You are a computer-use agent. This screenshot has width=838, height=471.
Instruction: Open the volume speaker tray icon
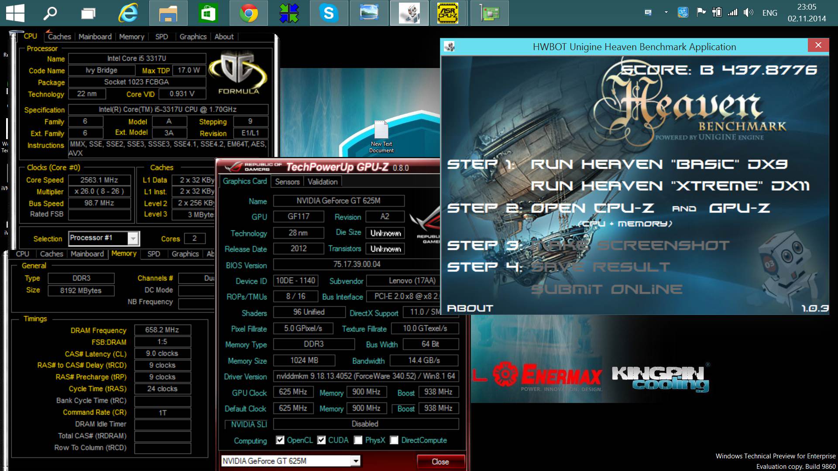pos(748,12)
